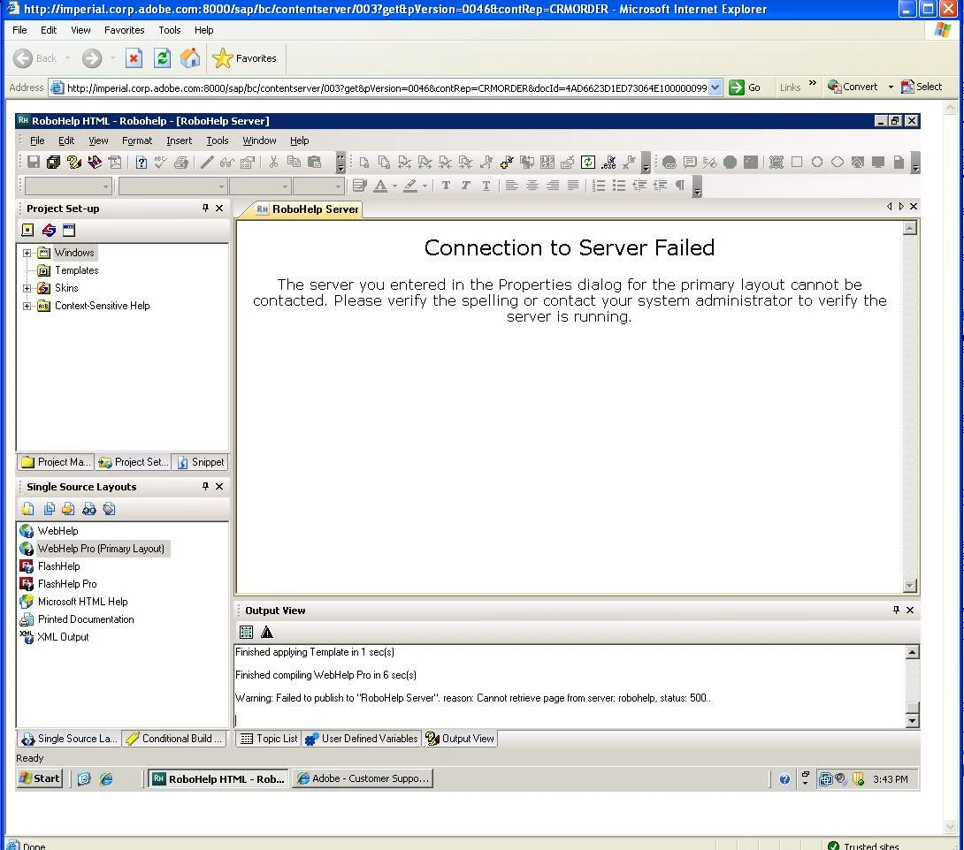Click the Windows Start button
The width and height of the screenshot is (964, 850).
click(x=40, y=778)
